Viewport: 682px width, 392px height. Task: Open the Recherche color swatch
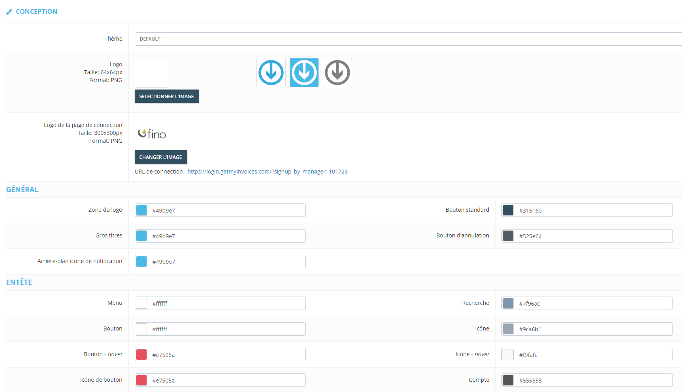508,303
